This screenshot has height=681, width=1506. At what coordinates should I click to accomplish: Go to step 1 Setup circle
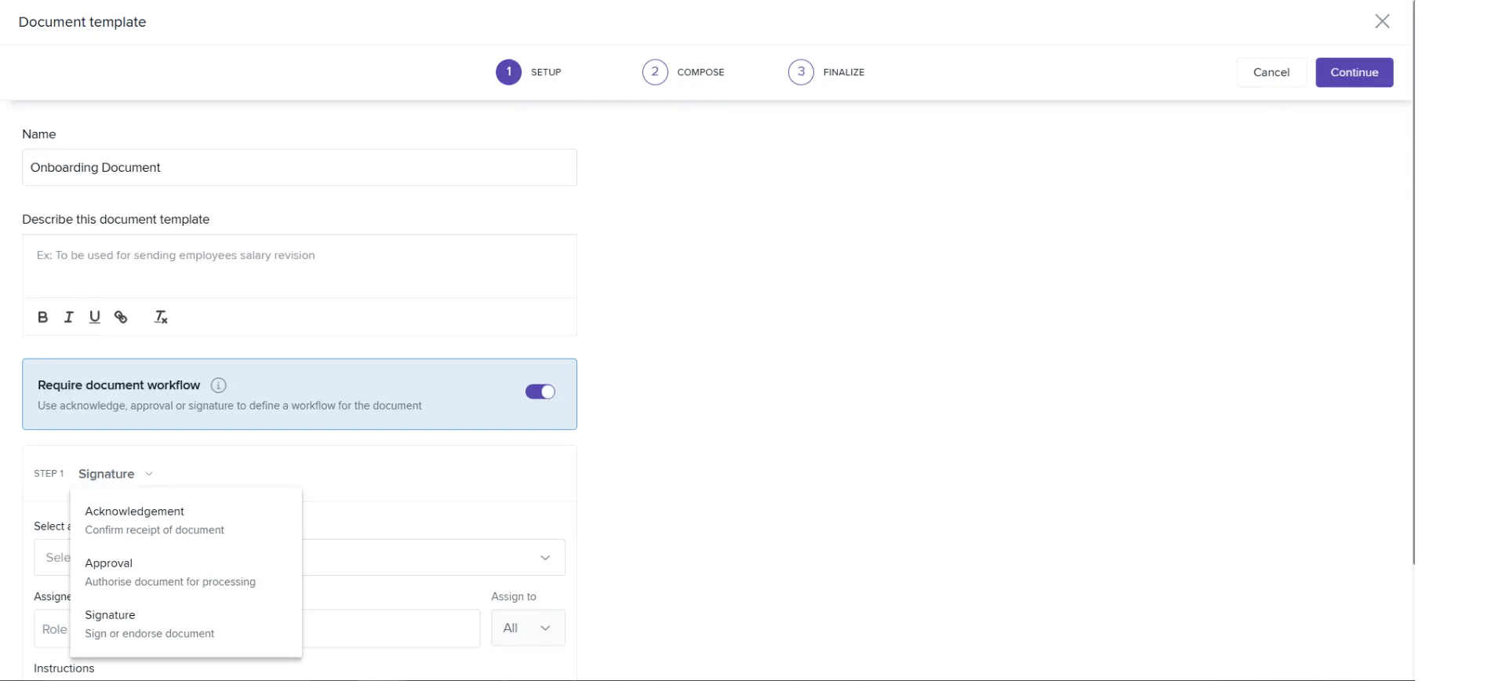(508, 72)
